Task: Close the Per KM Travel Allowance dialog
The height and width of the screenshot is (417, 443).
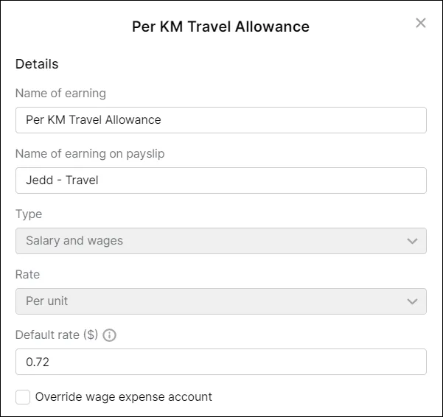Action: click(x=421, y=23)
